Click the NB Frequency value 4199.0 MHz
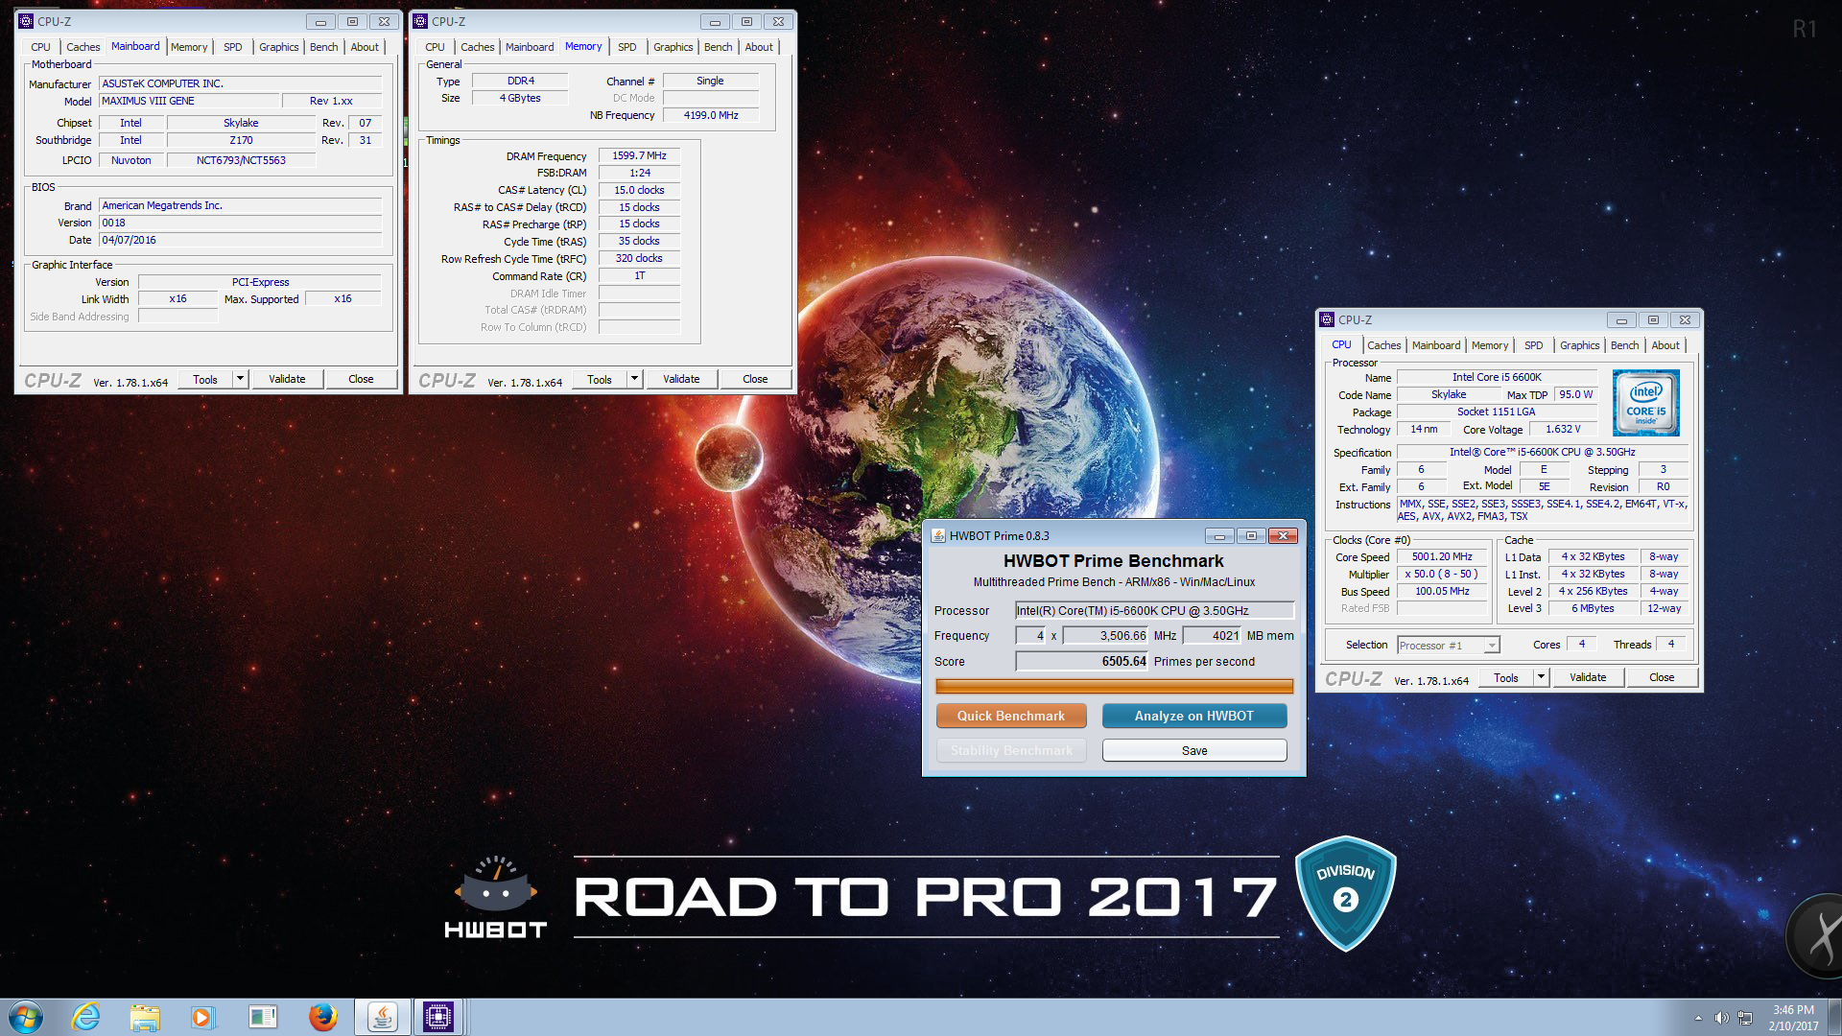Screen dimensions: 1842x1036 click(711, 115)
